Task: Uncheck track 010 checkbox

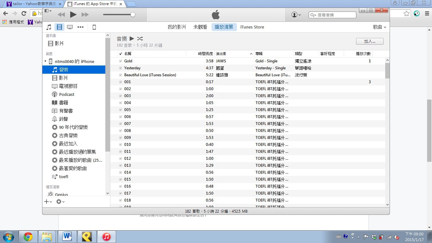Action: point(120,145)
